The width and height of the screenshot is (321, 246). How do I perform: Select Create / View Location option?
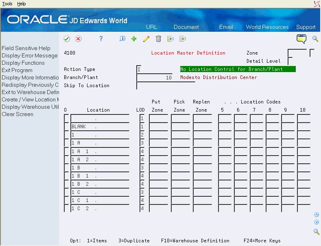(30, 100)
